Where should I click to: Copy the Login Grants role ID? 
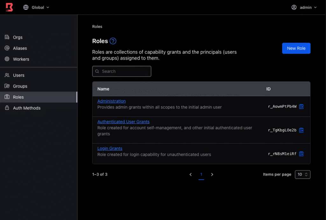(x=301, y=154)
